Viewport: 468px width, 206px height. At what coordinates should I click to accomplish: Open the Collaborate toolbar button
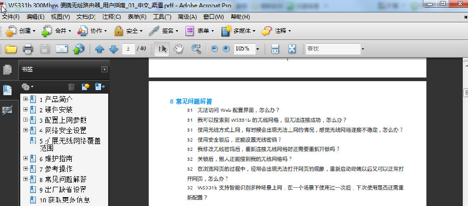[92, 31]
